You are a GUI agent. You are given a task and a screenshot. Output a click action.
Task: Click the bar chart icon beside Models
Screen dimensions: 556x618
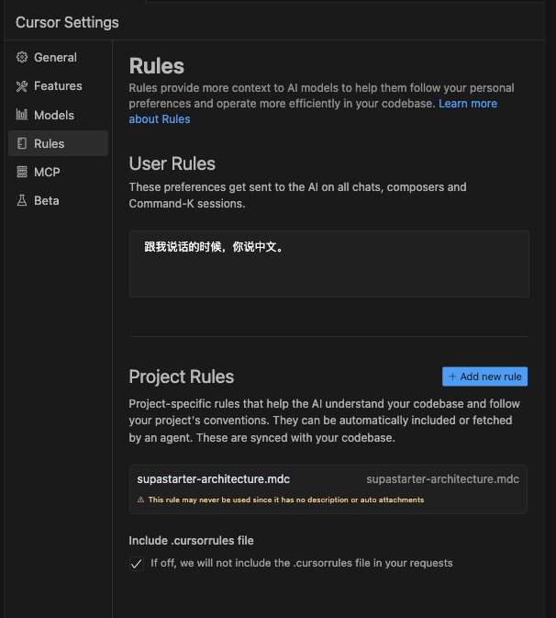pos(22,115)
